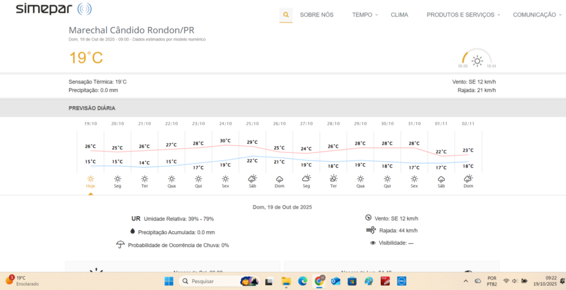The image size is (566, 290).
Task: Open Google Chrome from the taskbar
Action: [319, 281]
